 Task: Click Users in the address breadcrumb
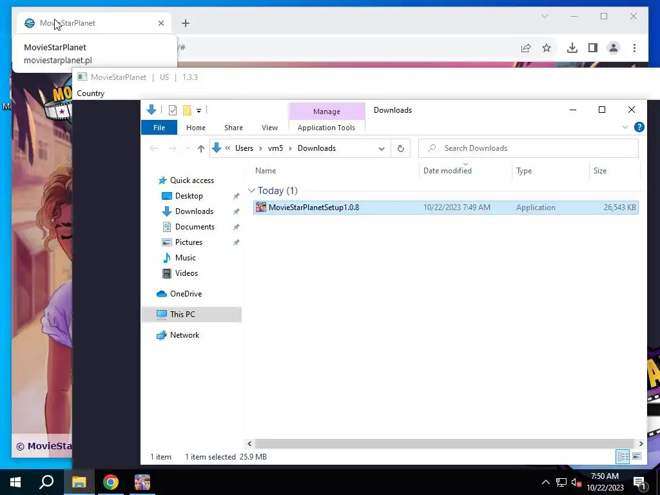[244, 148]
